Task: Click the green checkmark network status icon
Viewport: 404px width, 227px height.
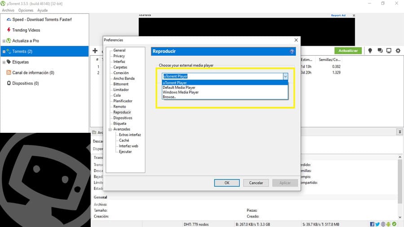Action: click(x=394, y=224)
